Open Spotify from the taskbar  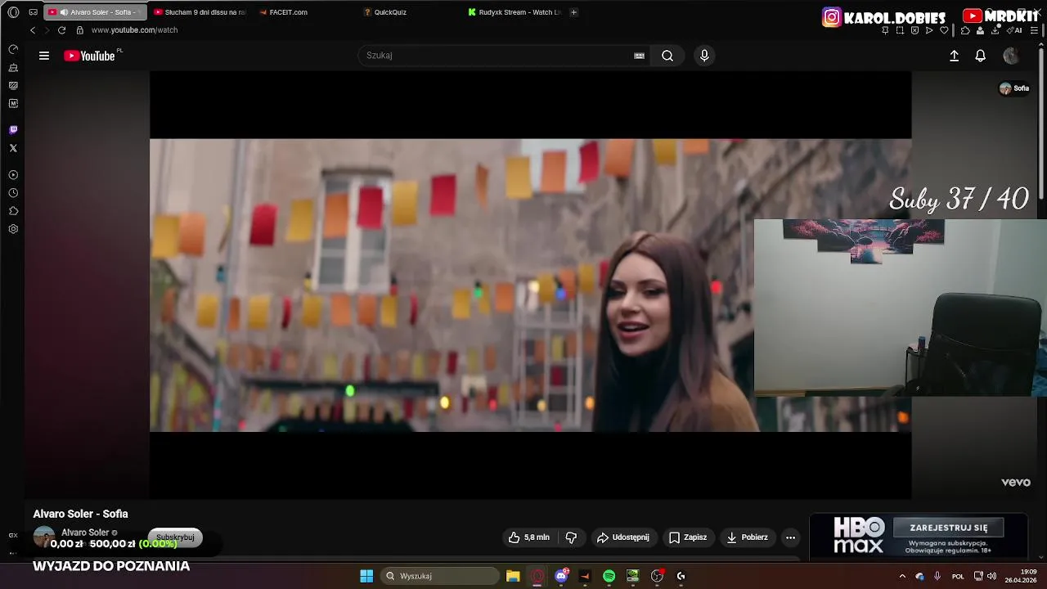pyautogui.click(x=609, y=576)
